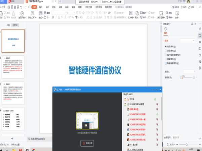Click the Picture insert icon
Screen dimensions: 202x151
click(141, 13)
